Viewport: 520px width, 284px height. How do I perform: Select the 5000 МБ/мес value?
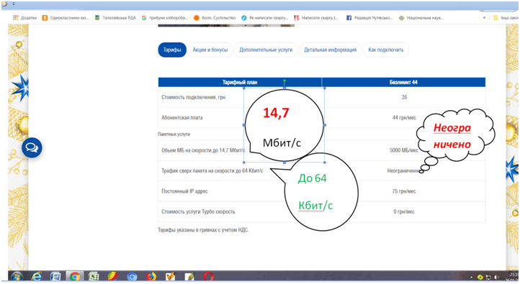(x=404, y=150)
